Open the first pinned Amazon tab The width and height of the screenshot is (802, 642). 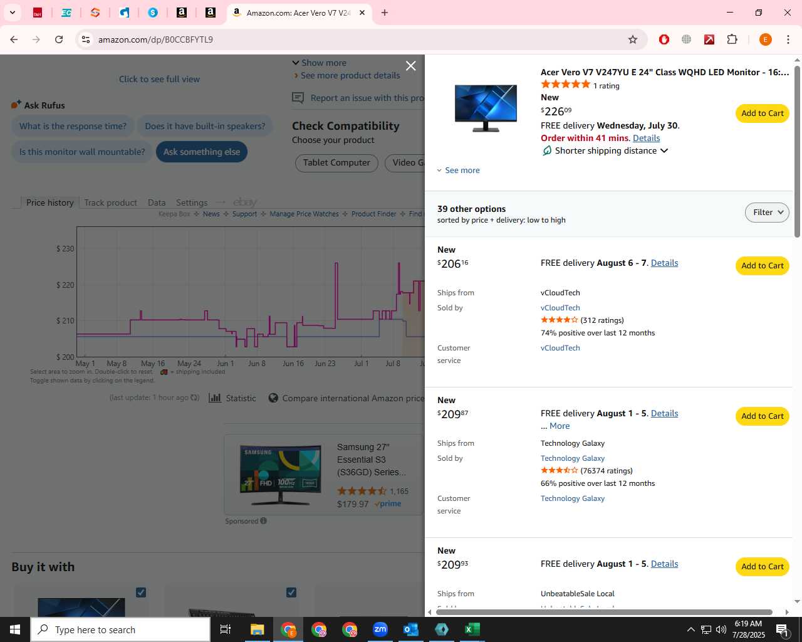coord(182,13)
